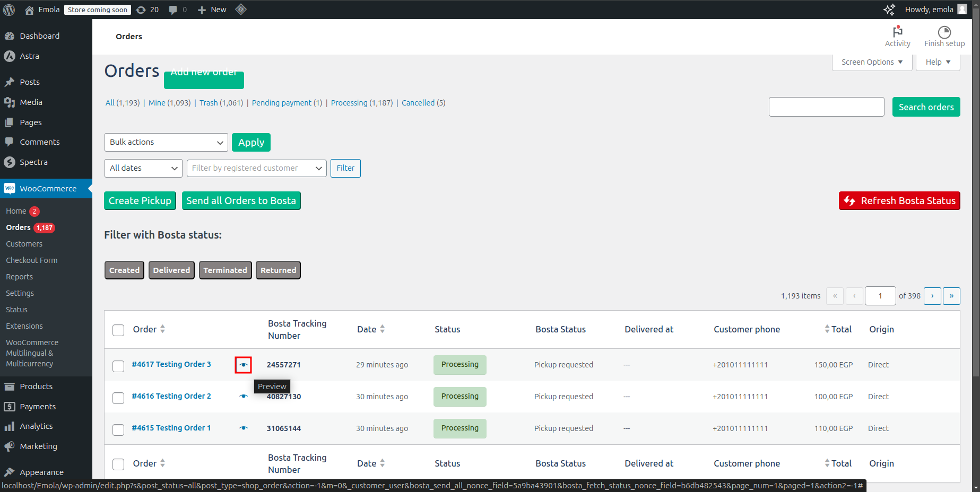The height and width of the screenshot is (492, 980).
Task: Open the 20 pending updates icon
Action: tap(141, 10)
